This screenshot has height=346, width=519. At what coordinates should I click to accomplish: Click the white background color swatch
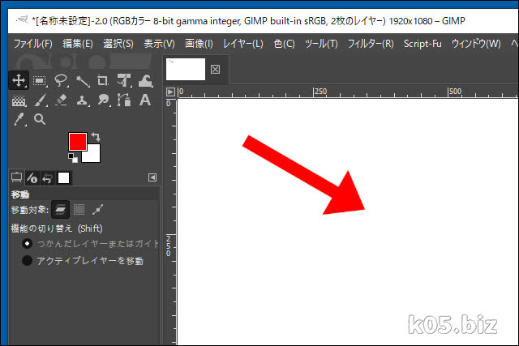point(94,156)
